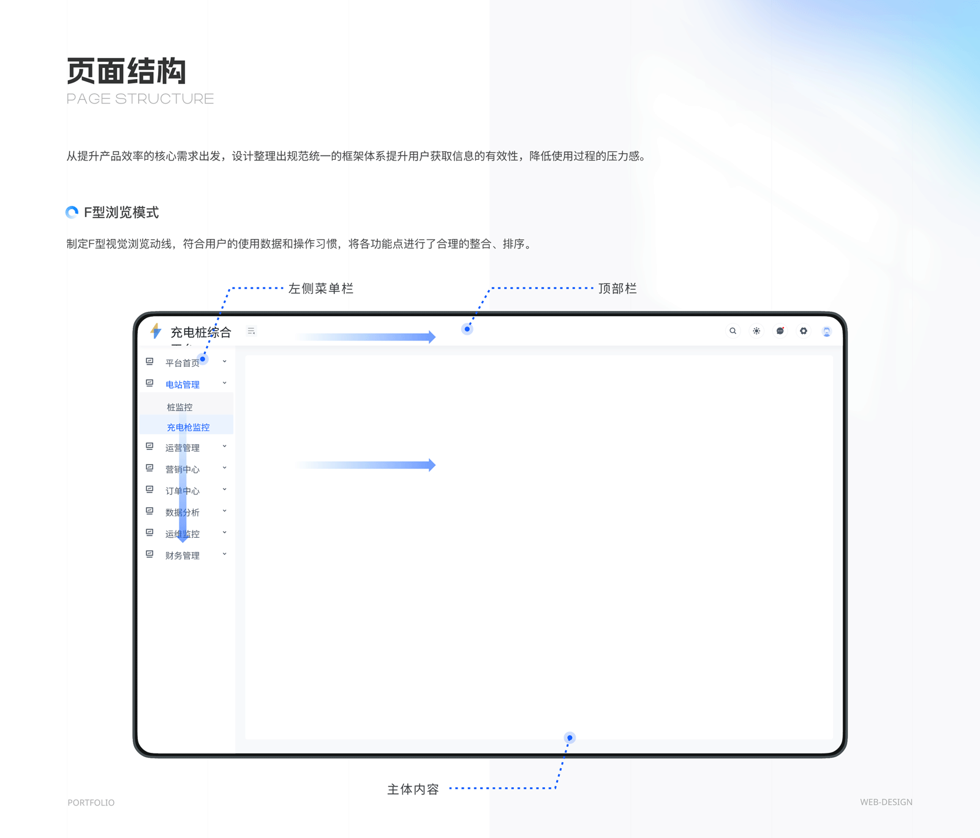The image size is (980, 838).
Task: Expand the 财务管理 chevron
Action: [224, 554]
